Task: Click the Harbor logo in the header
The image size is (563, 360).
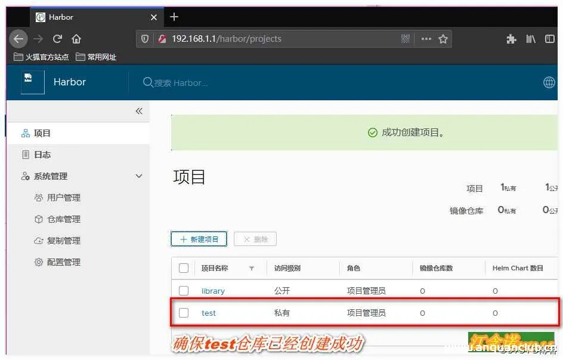Action: click(56, 82)
